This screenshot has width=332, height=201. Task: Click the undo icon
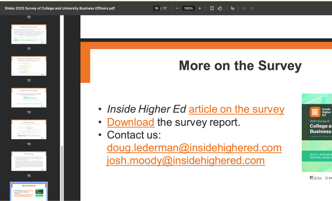[x=244, y=8]
